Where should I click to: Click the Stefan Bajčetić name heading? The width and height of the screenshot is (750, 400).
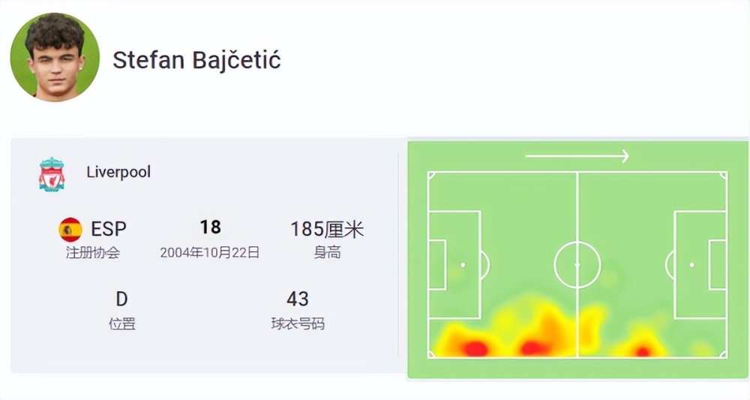click(x=196, y=61)
